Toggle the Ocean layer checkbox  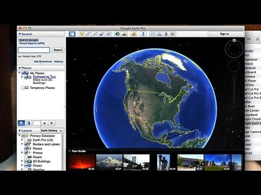[26, 166]
